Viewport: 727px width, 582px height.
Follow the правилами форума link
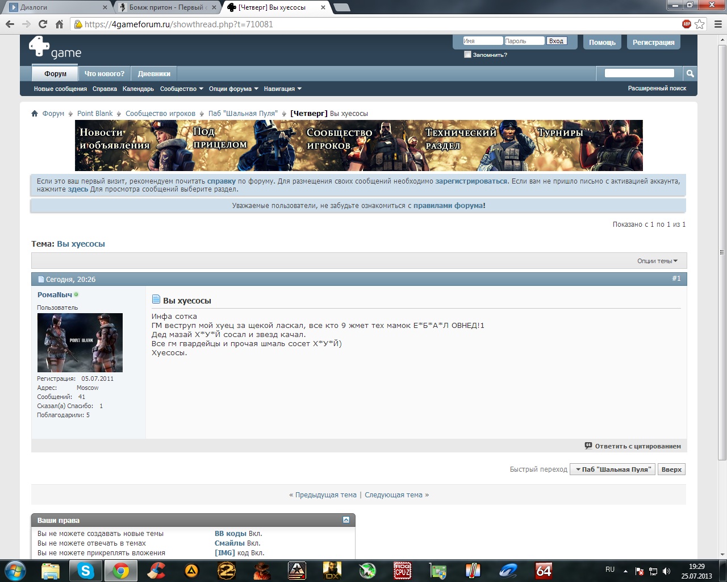[x=449, y=206]
